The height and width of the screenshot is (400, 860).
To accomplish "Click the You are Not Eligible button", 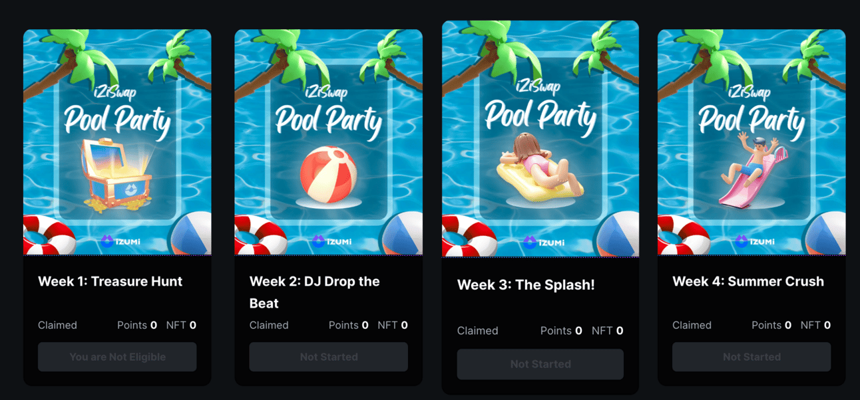I will pyautogui.click(x=117, y=357).
